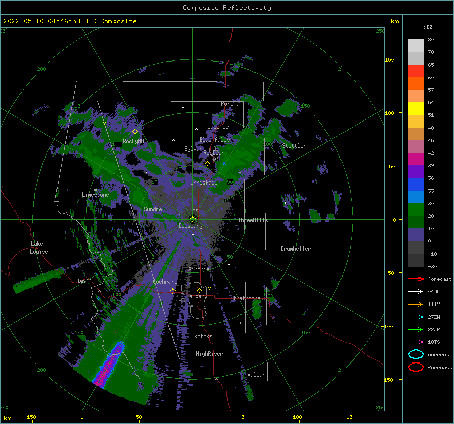Select the yellow swatch between 54 and 51 dBZ

coord(416,109)
